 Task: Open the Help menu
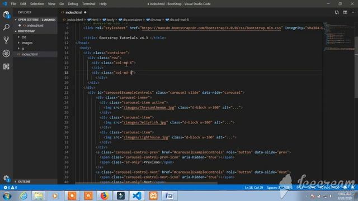pyautogui.click(x=103, y=4)
